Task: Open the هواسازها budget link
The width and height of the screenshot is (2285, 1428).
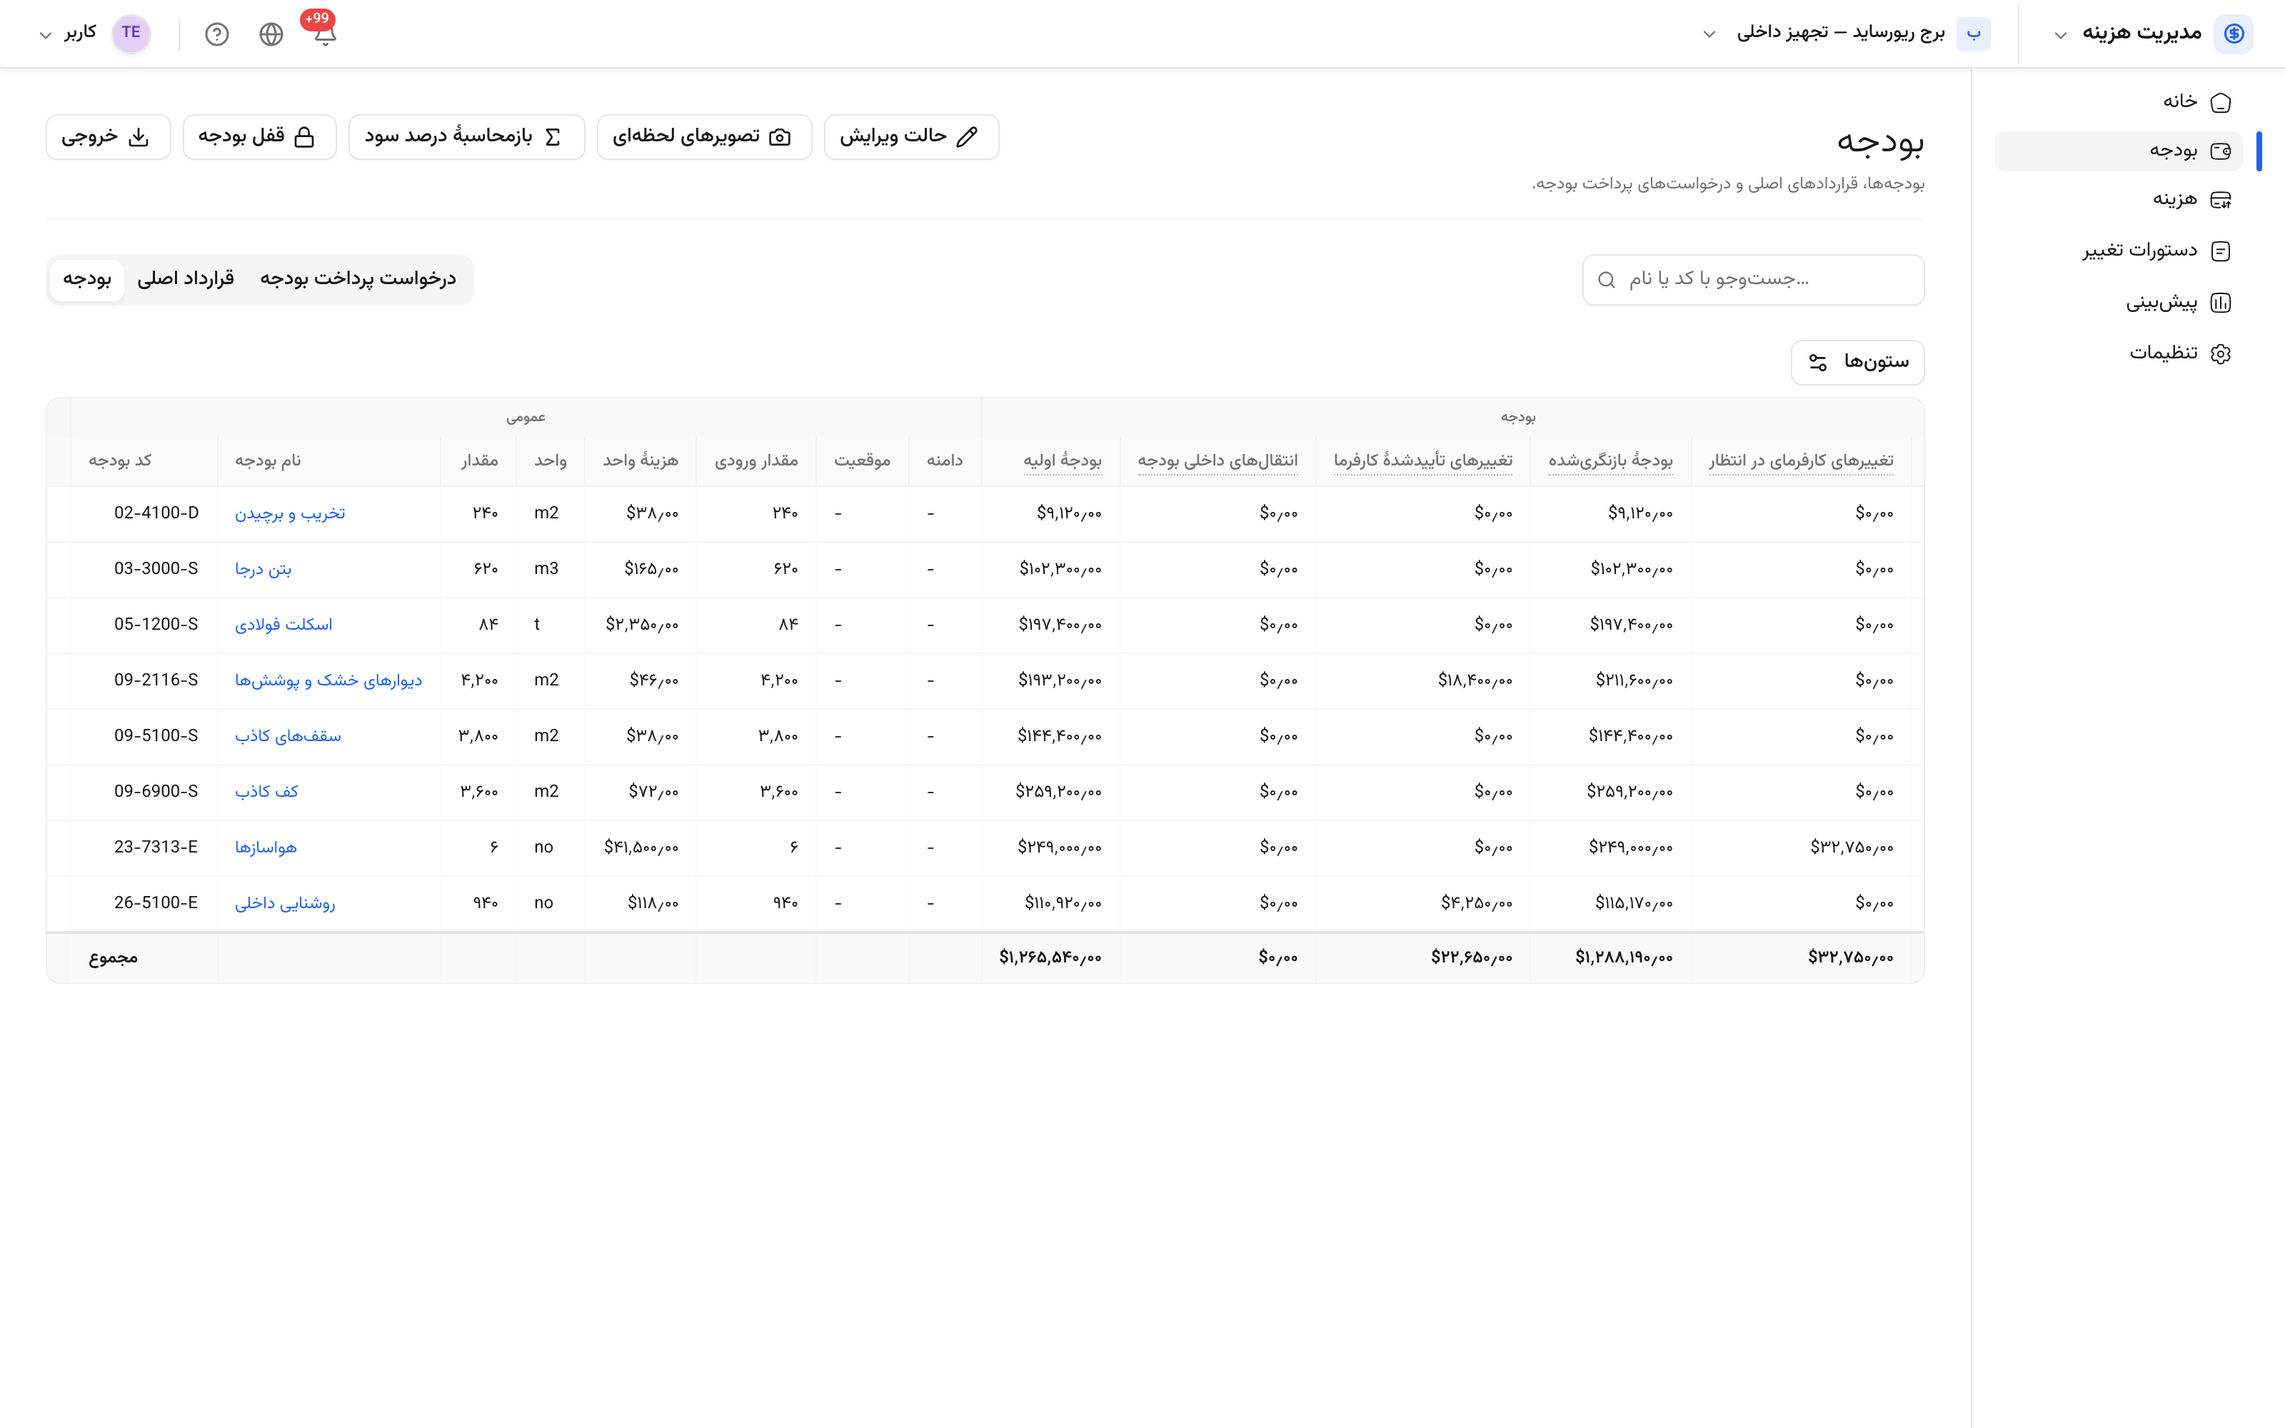Action: [x=266, y=848]
